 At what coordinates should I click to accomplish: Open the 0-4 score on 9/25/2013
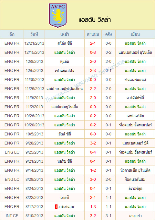point(93,152)
